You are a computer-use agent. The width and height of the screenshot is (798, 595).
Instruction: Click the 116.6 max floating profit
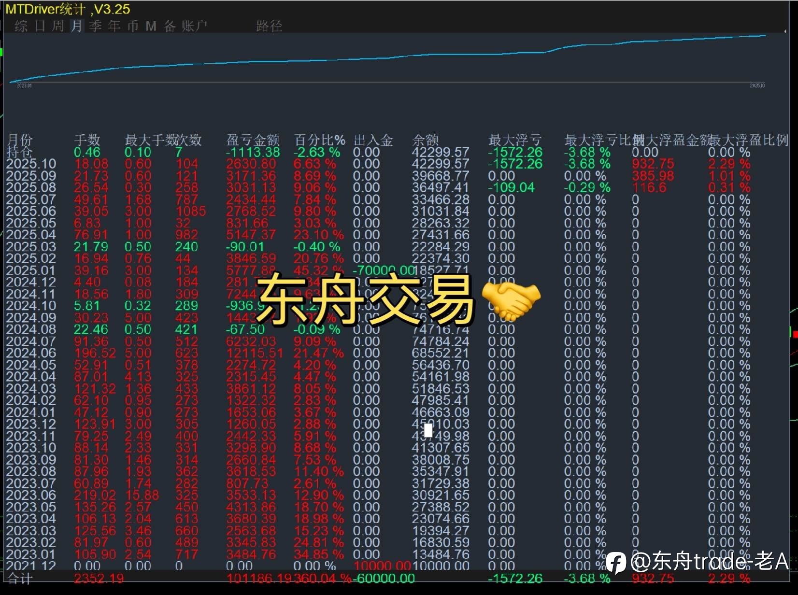pyautogui.click(x=649, y=187)
